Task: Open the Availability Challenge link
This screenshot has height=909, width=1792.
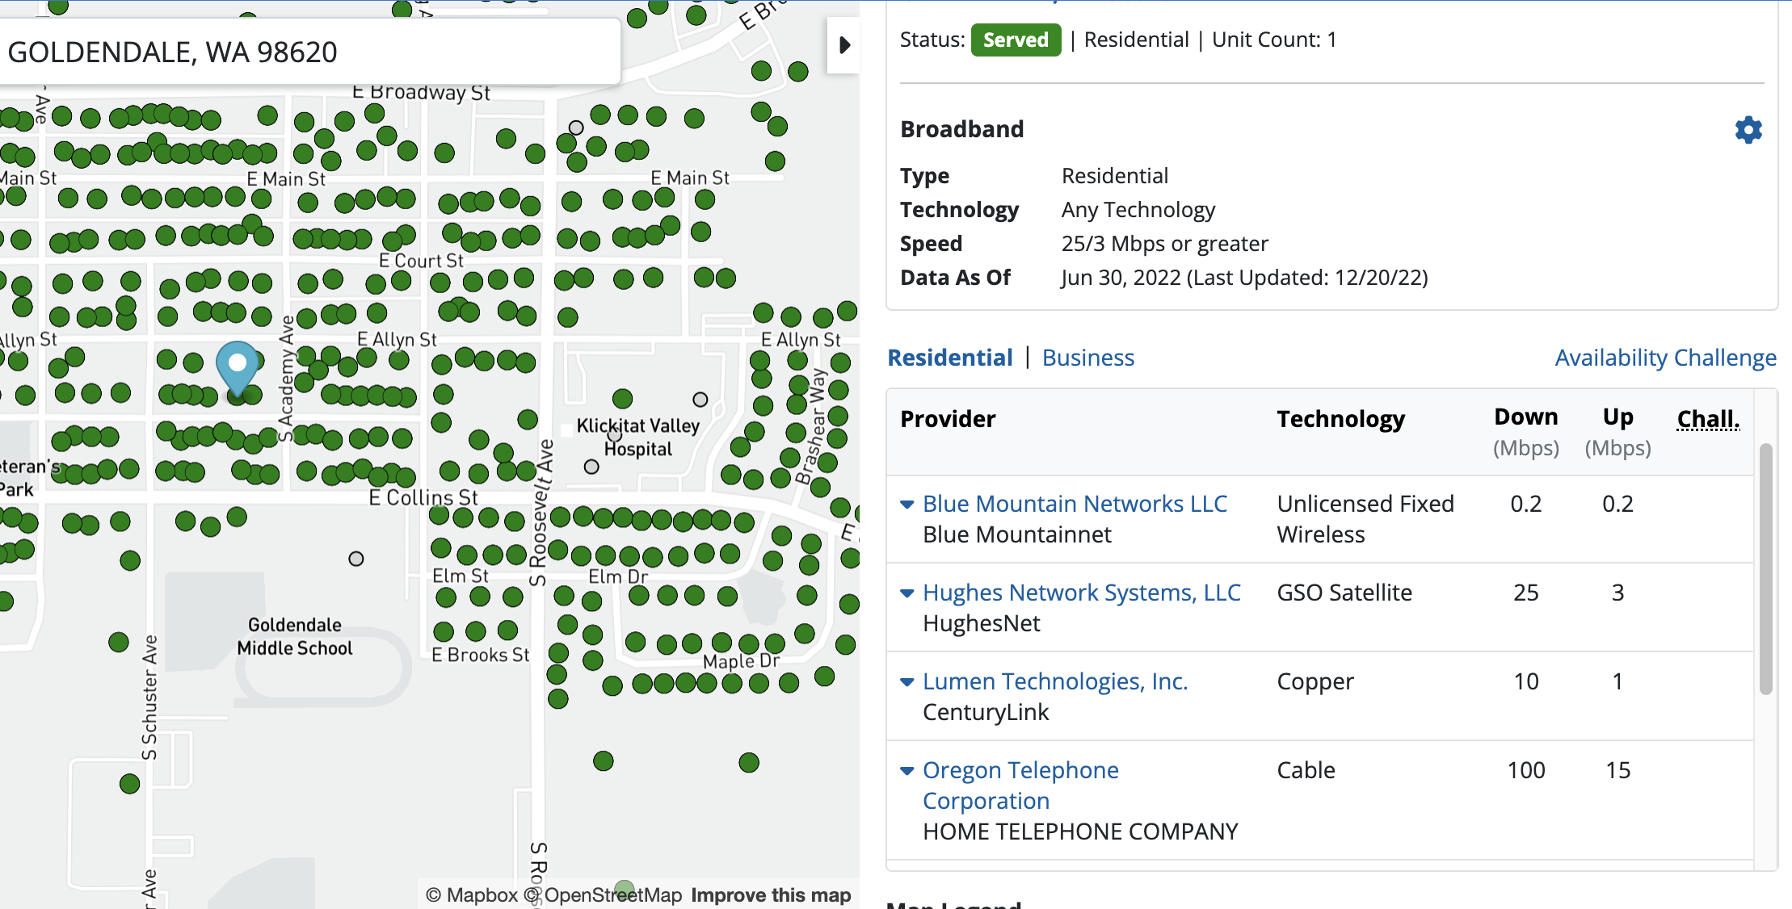Action: click(1666, 358)
